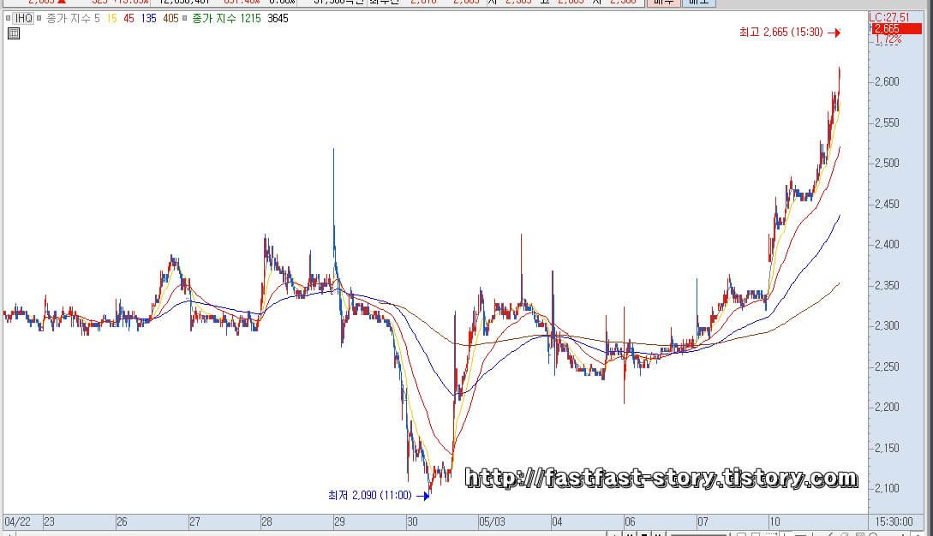This screenshot has width=933, height=536.
Task: Toggle the square marker before green 종가 지수 1215
Action: click(184, 19)
